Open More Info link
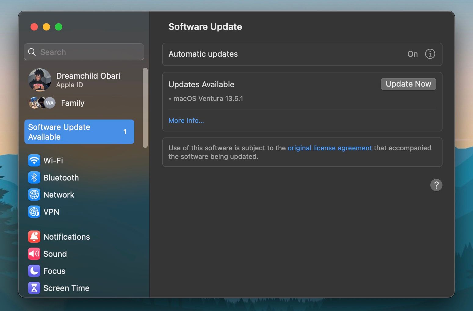Viewport: 473px width, 311px height. click(x=186, y=120)
